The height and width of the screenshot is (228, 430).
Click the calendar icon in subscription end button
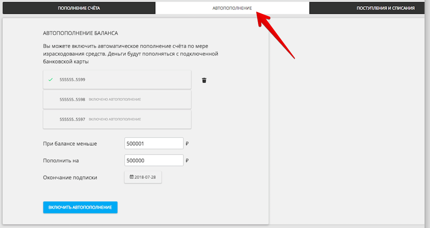tap(131, 177)
